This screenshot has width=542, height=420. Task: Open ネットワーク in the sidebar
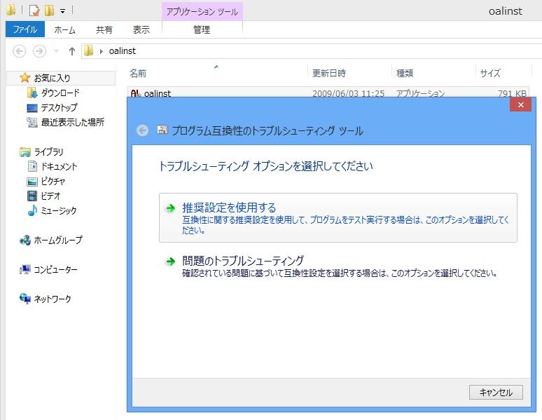point(53,299)
